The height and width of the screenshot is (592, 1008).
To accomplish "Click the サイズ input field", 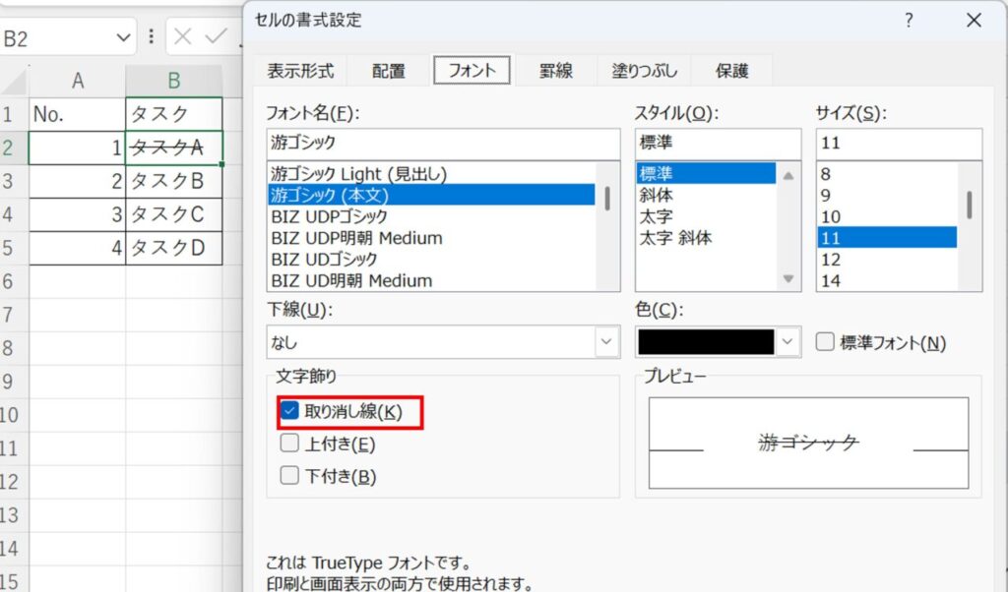I will [x=899, y=144].
